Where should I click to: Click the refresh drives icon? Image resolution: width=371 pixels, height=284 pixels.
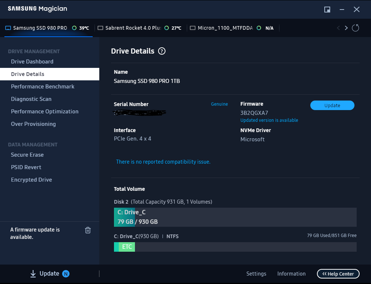pos(355,28)
